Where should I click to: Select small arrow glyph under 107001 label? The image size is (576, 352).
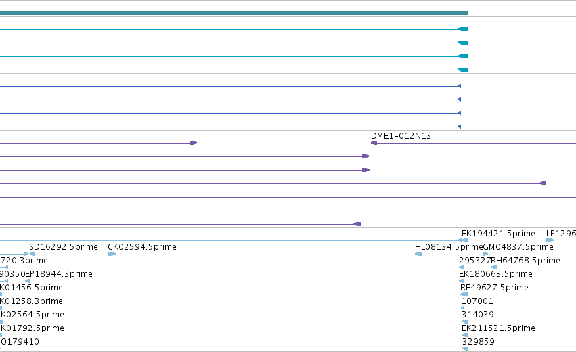(x=462, y=308)
